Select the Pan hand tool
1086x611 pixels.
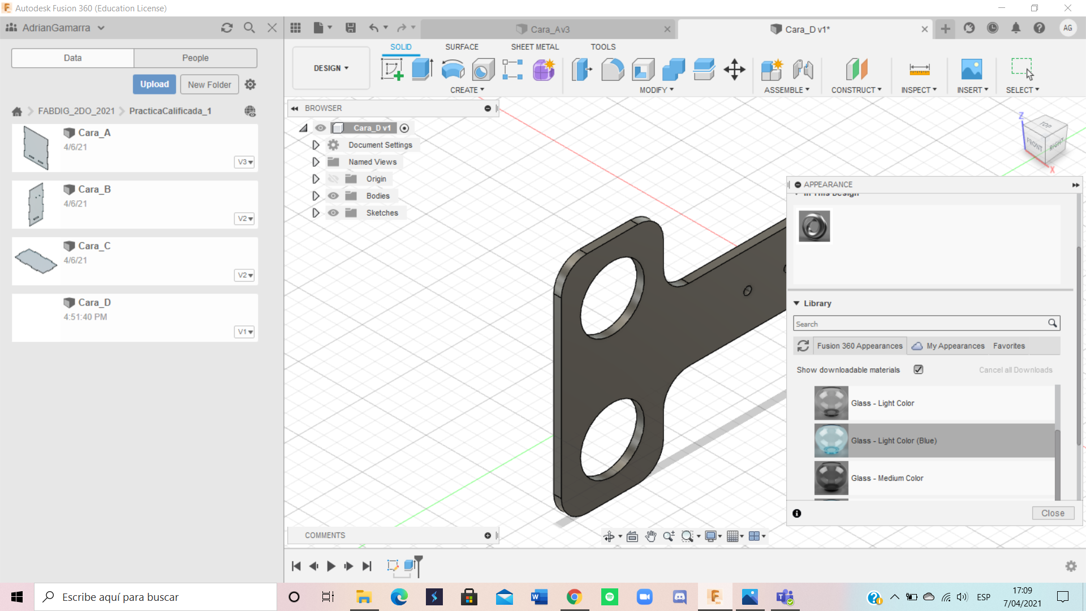650,536
